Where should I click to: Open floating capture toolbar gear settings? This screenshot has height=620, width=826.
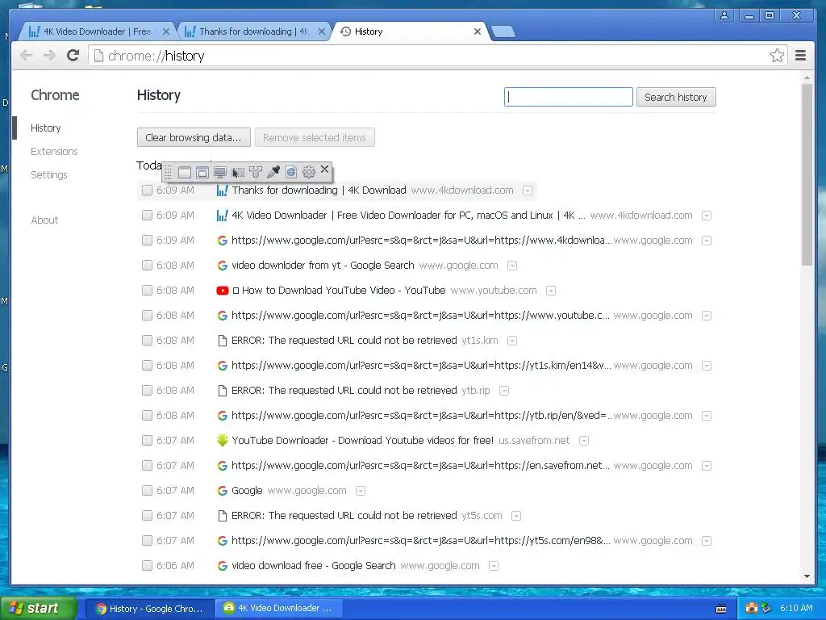[309, 172]
